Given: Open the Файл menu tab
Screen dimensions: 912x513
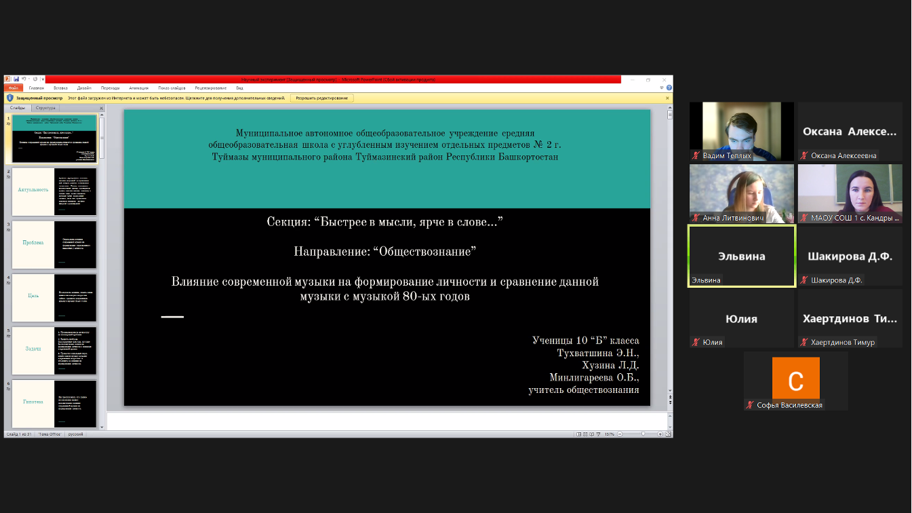Looking at the screenshot, I should click(x=12, y=88).
